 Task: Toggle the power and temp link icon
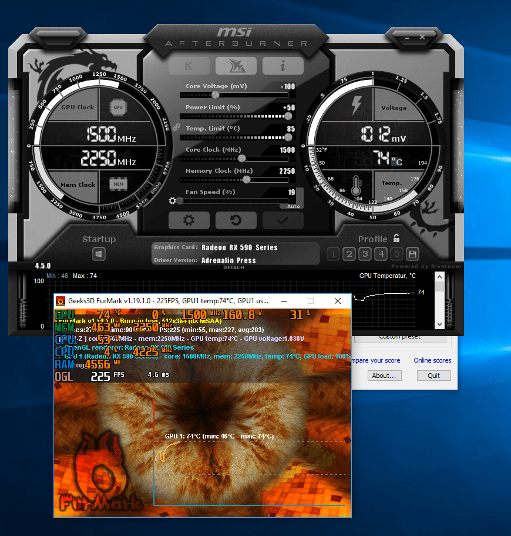pos(176,127)
